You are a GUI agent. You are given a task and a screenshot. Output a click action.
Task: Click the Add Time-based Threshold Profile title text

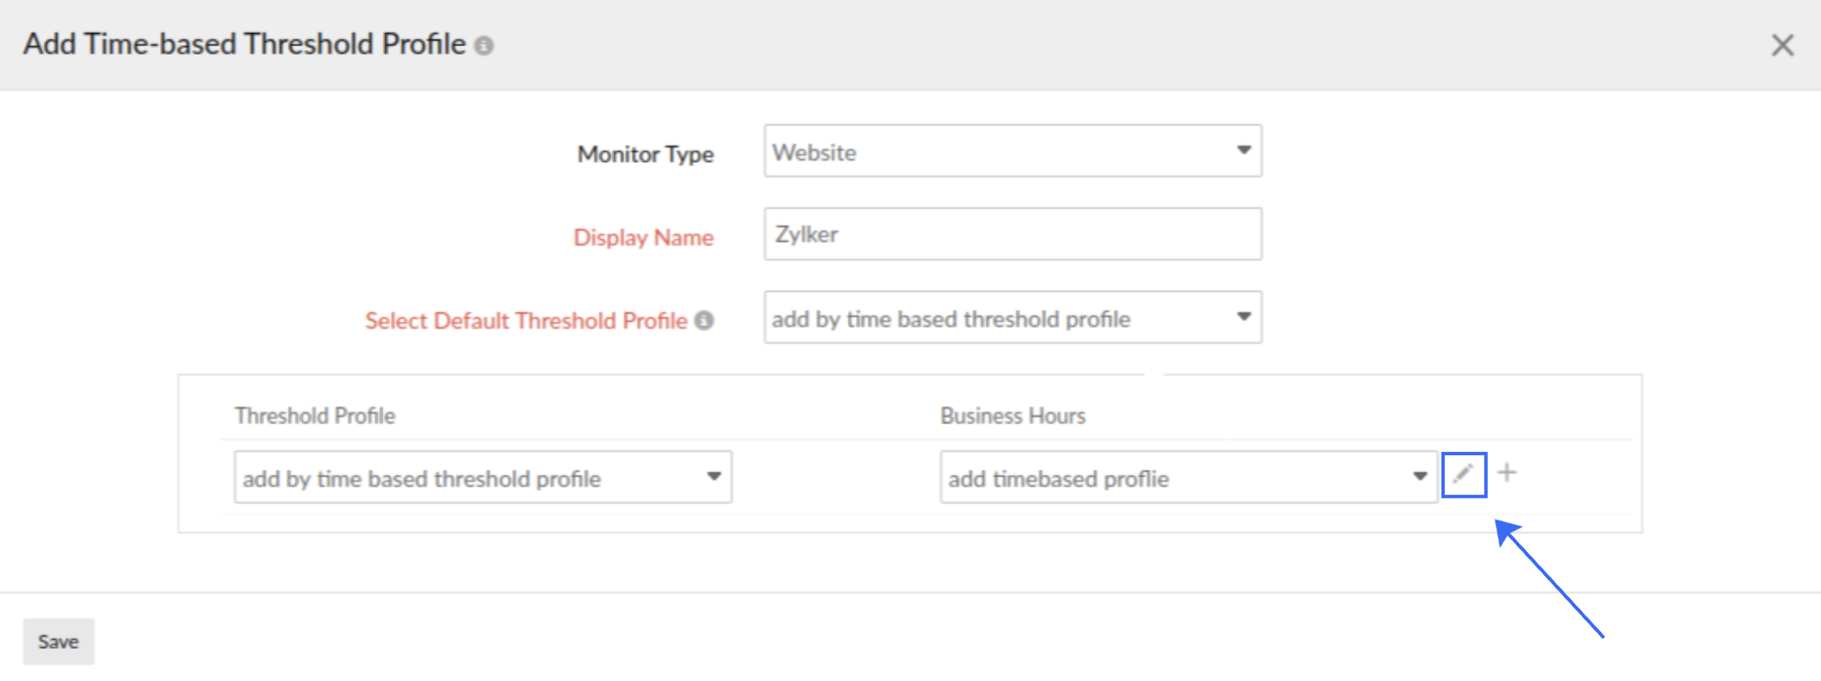click(x=245, y=44)
